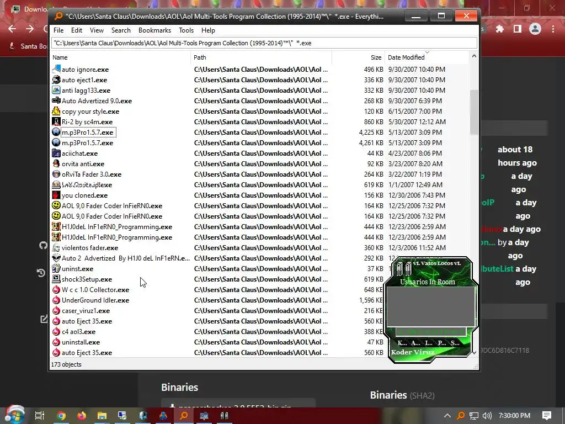Open Firefox from the taskbar

(x=82, y=416)
